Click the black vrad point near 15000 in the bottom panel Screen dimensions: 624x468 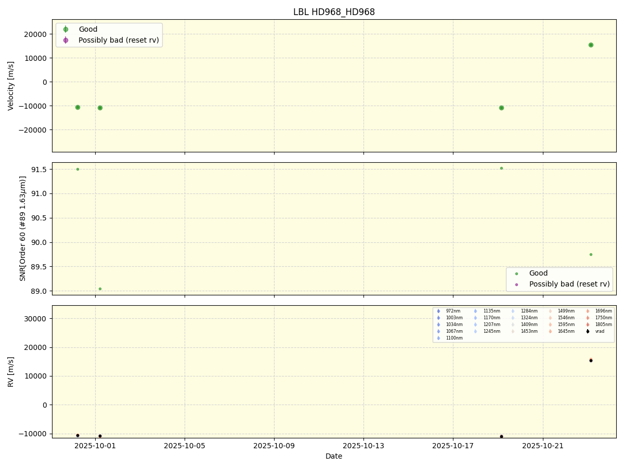[x=591, y=360]
